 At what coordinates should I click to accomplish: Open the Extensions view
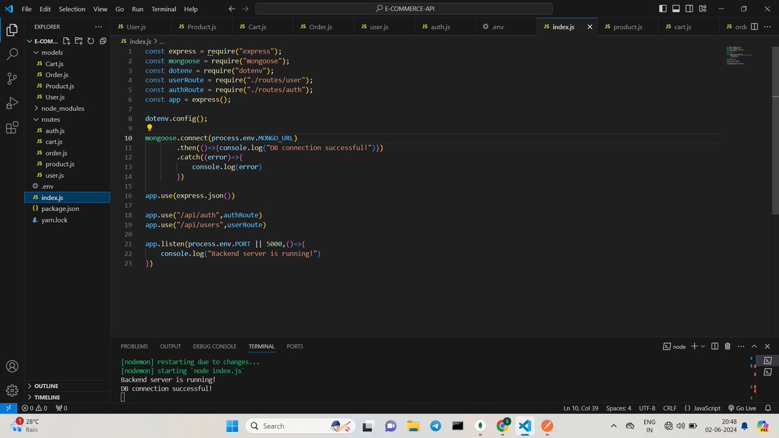12,127
